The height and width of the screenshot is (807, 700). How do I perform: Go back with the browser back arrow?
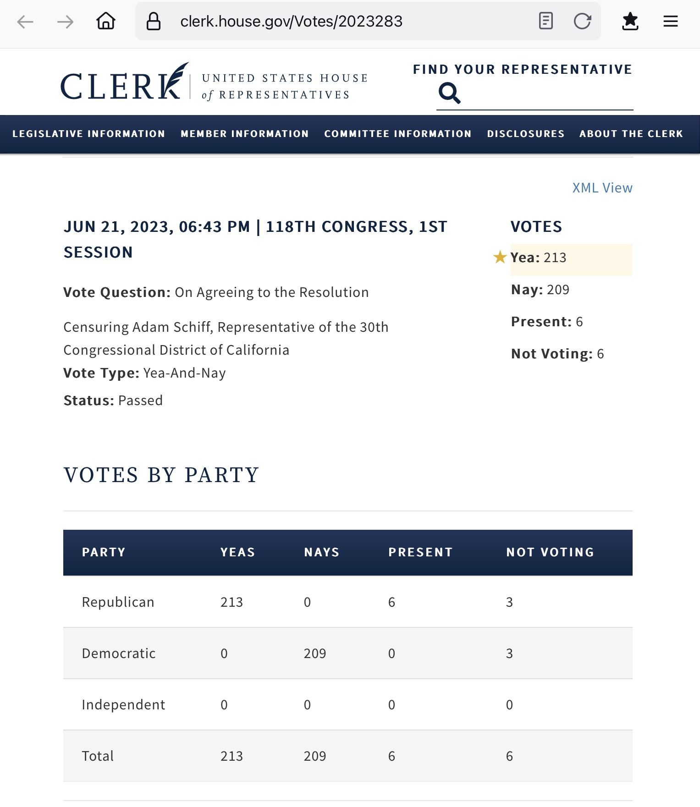25,22
